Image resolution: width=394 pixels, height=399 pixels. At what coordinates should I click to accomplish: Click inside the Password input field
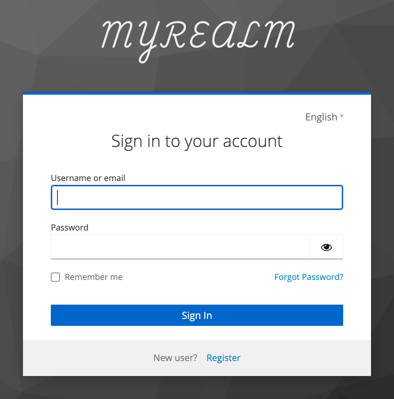click(x=180, y=247)
